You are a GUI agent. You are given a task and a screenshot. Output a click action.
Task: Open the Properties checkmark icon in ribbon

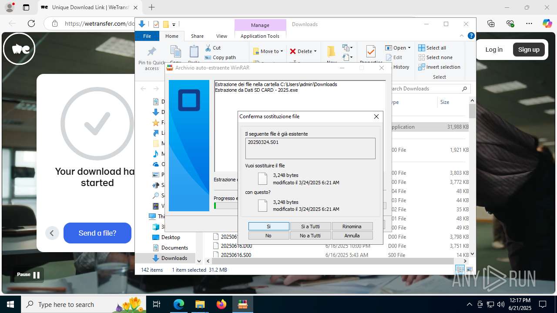coord(371,52)
